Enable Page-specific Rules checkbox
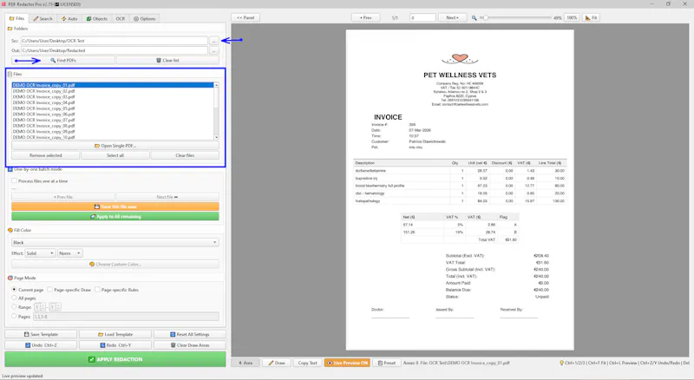Viewport: 694px width, 380px height. [97, 289]
